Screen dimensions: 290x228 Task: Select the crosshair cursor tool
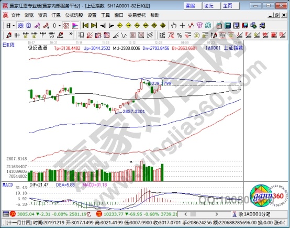[x=182, y=26]
